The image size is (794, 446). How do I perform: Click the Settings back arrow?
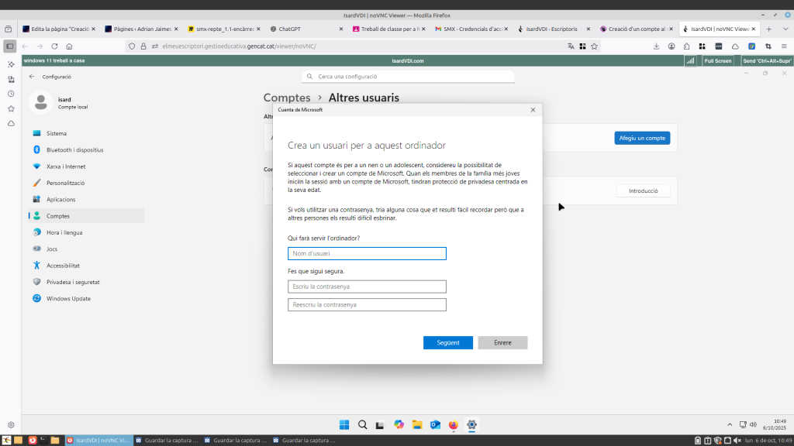tap(32, 77)
